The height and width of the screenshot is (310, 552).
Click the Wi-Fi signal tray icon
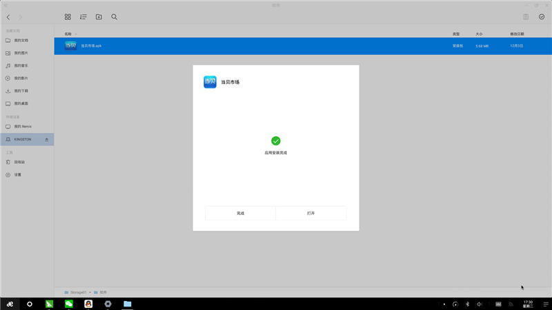(511, 304)
